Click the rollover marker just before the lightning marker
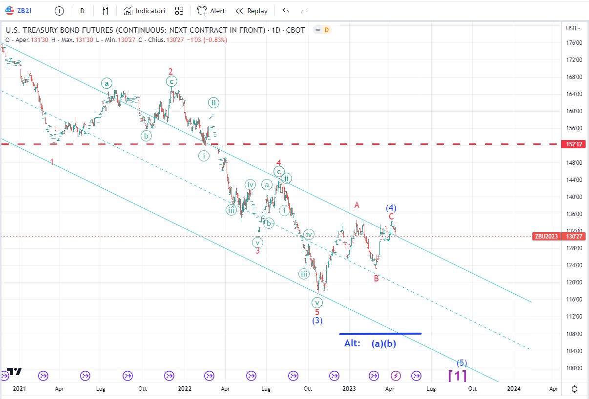 (x=374, y=376)
